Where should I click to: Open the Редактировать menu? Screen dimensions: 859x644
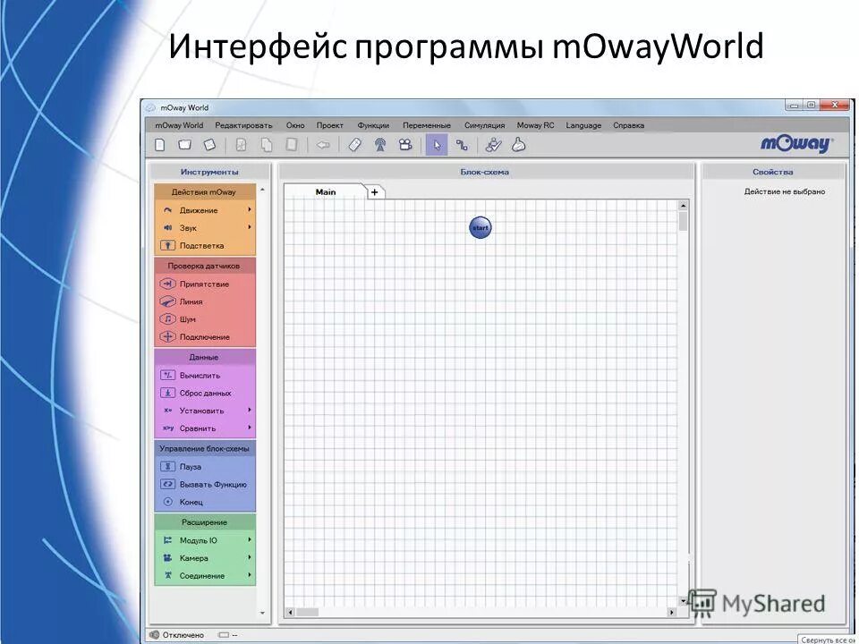point(243,125)
